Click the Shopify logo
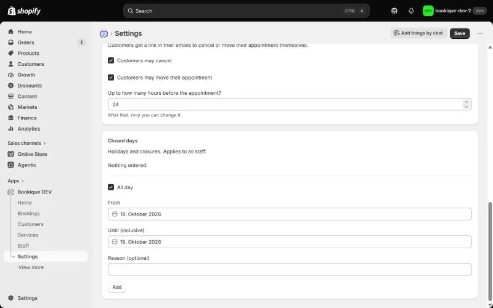The width and height of the screenshot is (493, 308). point(24,11)
